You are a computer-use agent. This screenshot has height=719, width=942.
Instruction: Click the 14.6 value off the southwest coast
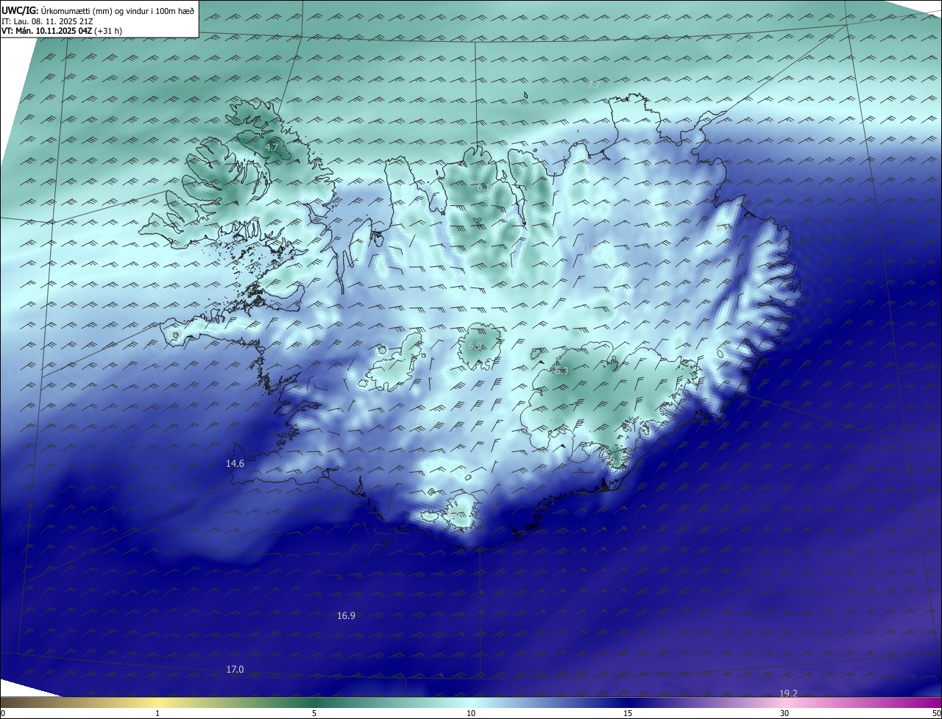coord(235,464)
